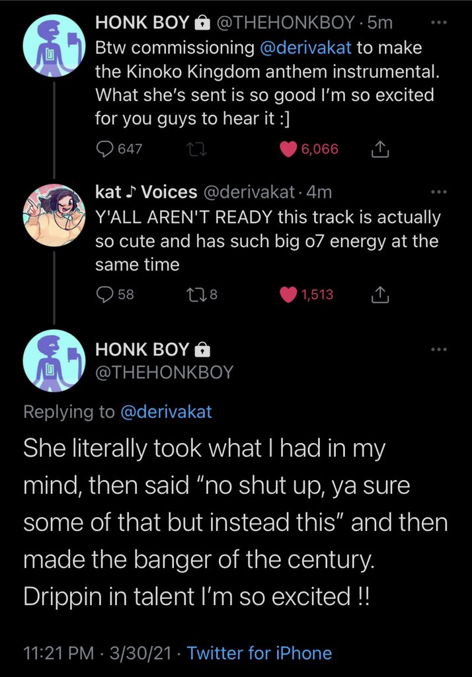Image resolution: width=472 pixels, height=677 pixels.
Task: Retweet kat's tweet with 8 retweets
Action: coord(196,295)
